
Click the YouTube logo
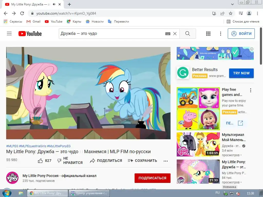[x=30, y=34]
